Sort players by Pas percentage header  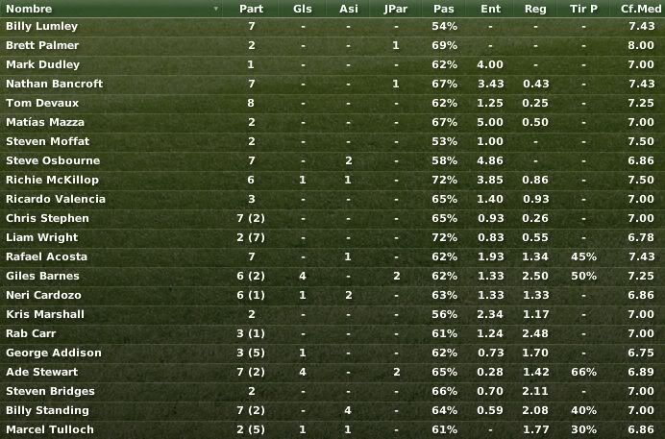444,9
